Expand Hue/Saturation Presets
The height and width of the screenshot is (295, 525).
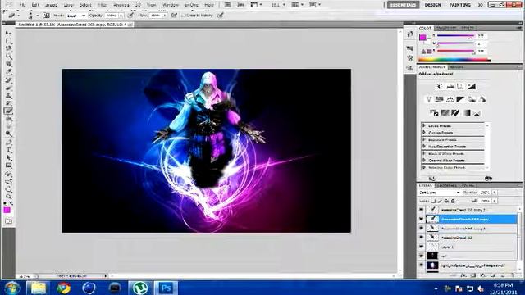pyautogui.click(x=424, y=147)
